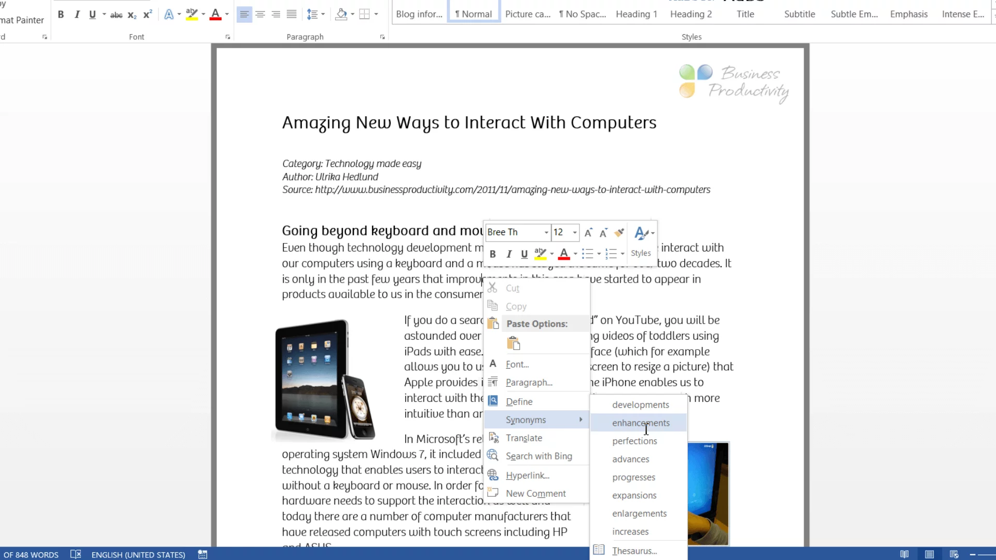Click Center alignment in Paragraph group
The image size is (996, 560).
coord(260,15)
